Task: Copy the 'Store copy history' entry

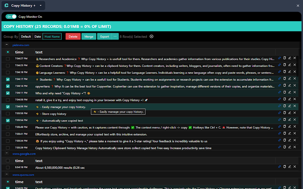Action: tap(284, 113)
